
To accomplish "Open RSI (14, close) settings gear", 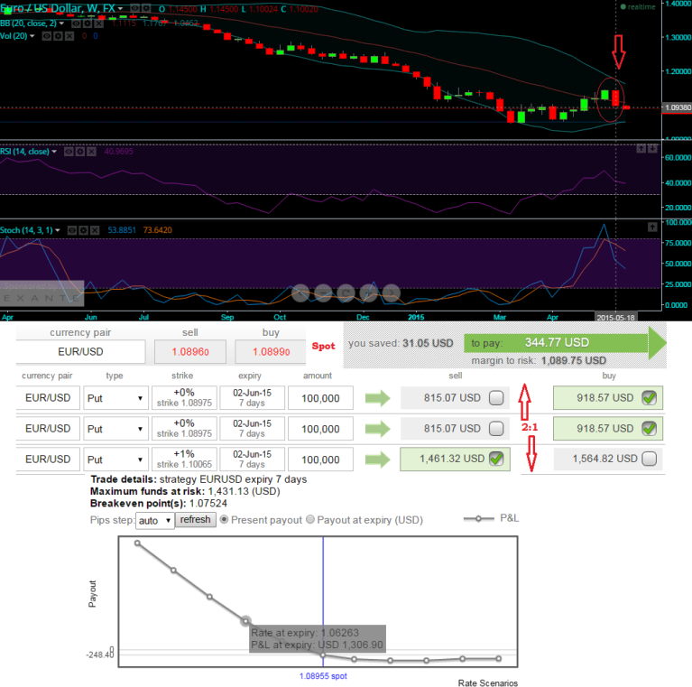I will click(80, 152).
